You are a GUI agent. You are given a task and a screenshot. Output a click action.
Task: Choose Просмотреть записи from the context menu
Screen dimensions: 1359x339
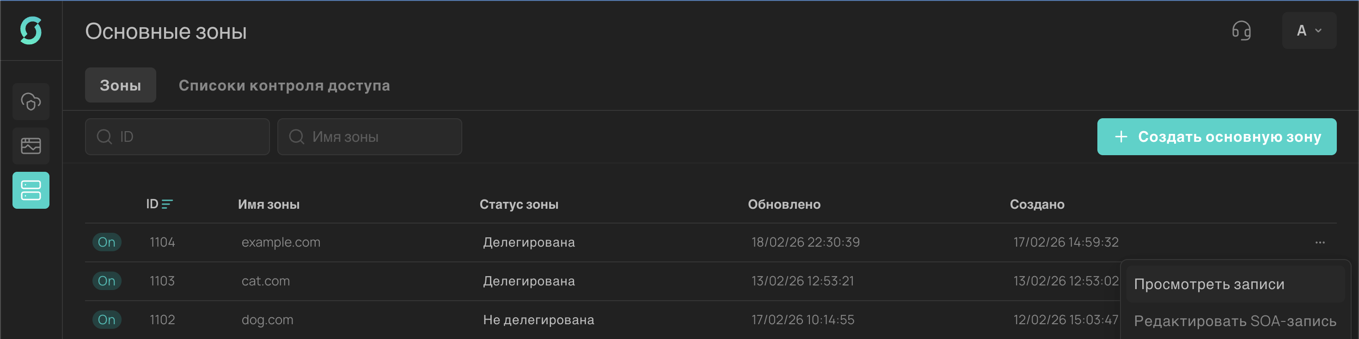point(1209,283)
